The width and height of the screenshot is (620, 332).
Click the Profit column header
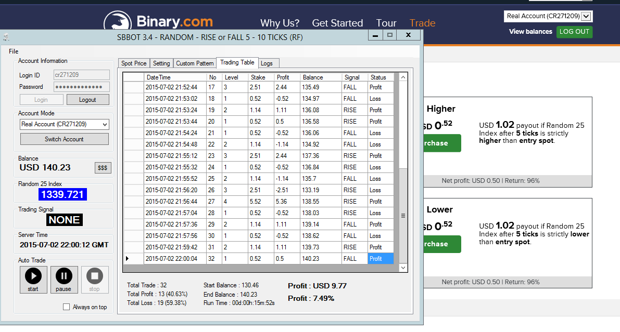click(287, 77)
